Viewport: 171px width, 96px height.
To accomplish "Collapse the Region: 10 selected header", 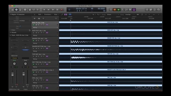I will tap(11, 14).
